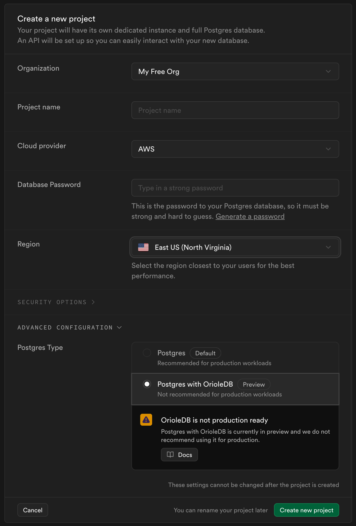
Task: Select Postgres with OrioleDB radio button
Action: pos(147,384)
